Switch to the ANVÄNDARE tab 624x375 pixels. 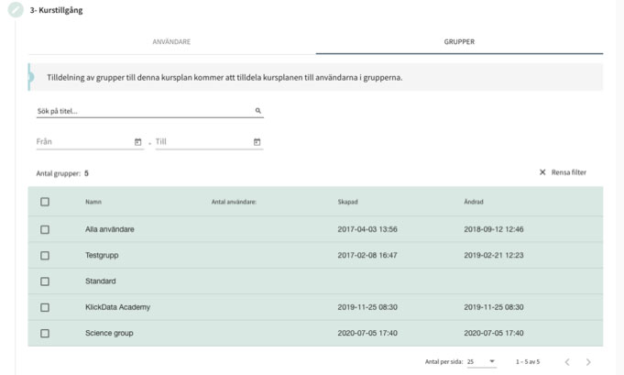pos(171,42)
